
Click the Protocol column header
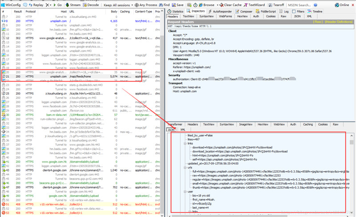click(31, 11)
